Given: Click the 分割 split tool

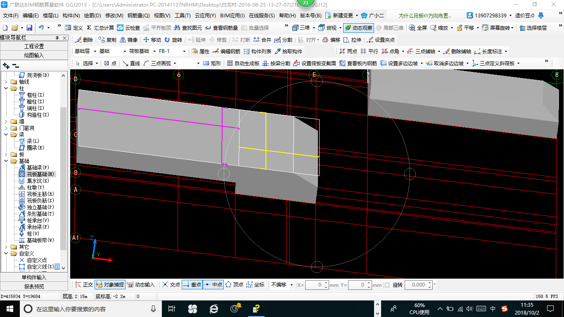Looking at the screenshot, I should [283, 40].
